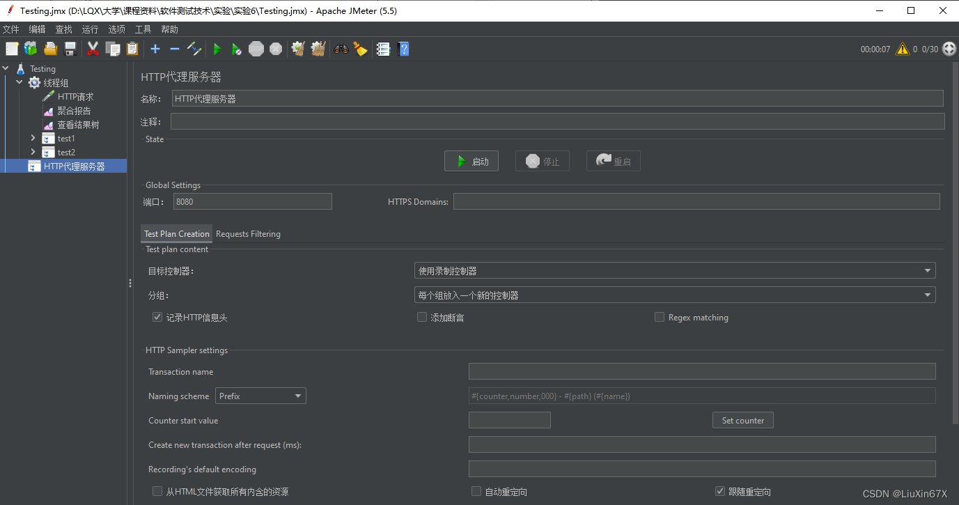Switch to Requests Filtering tab

point(248,233)
